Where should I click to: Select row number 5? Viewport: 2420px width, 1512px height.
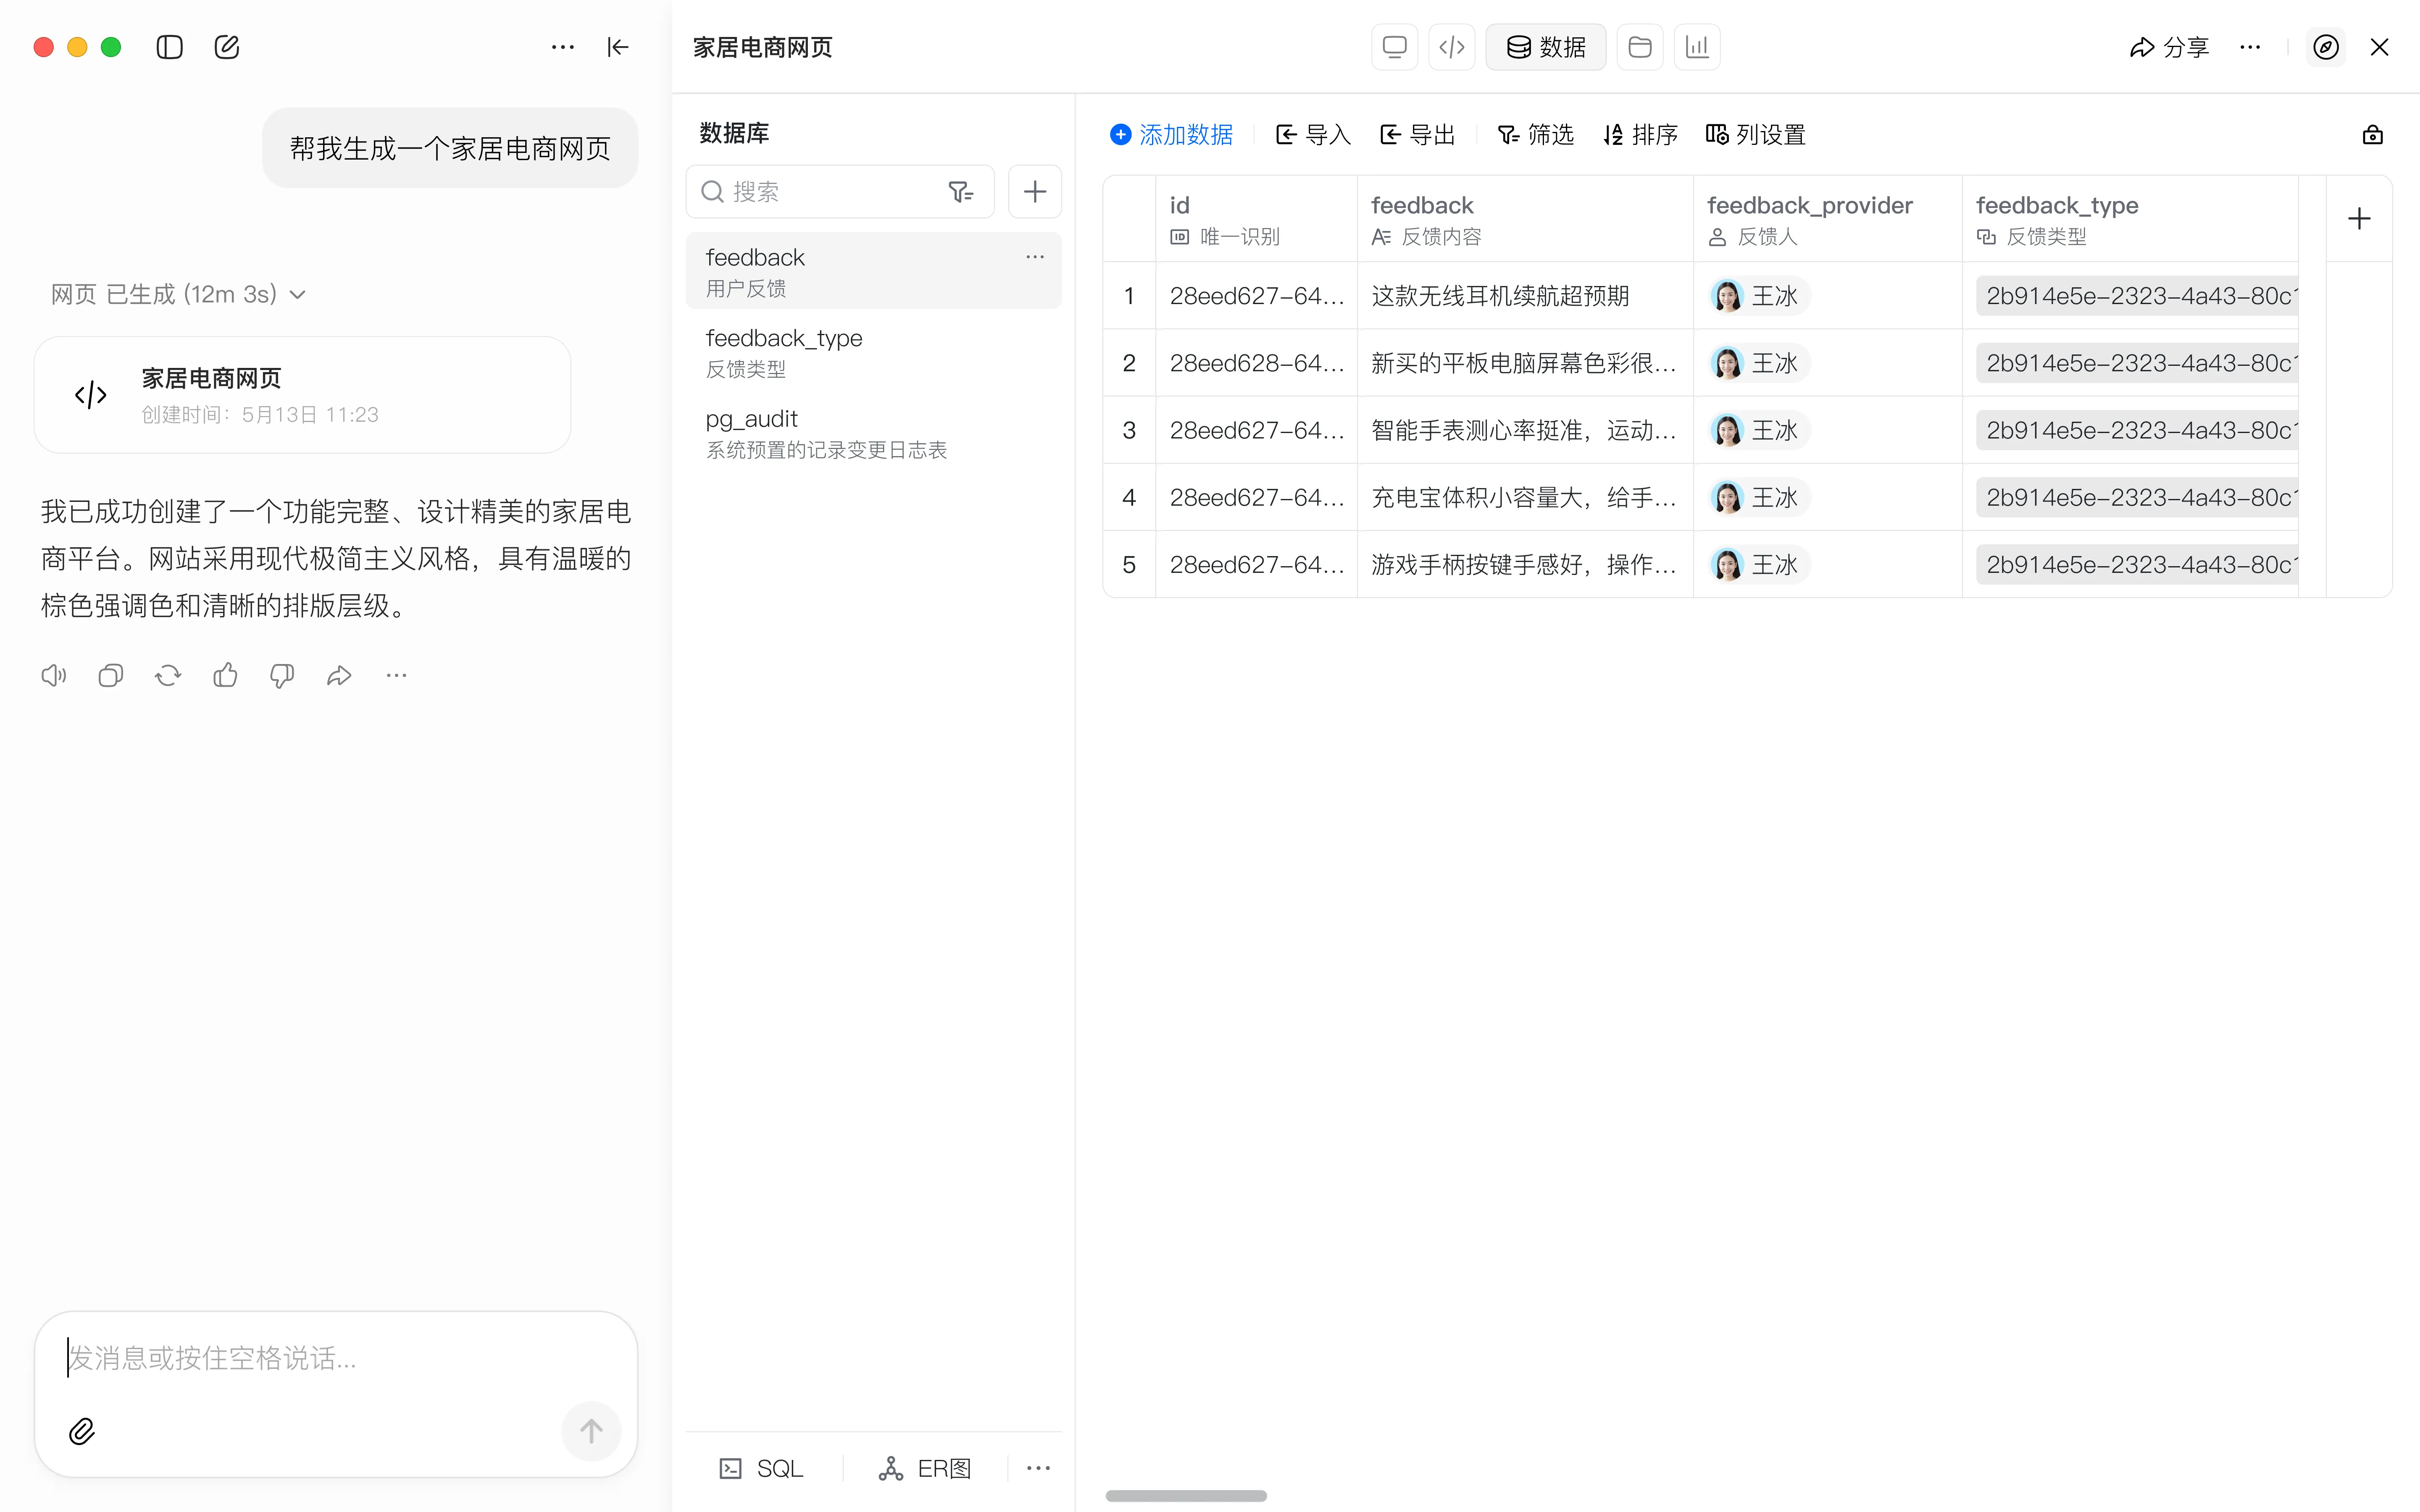tap(1129, 564)
